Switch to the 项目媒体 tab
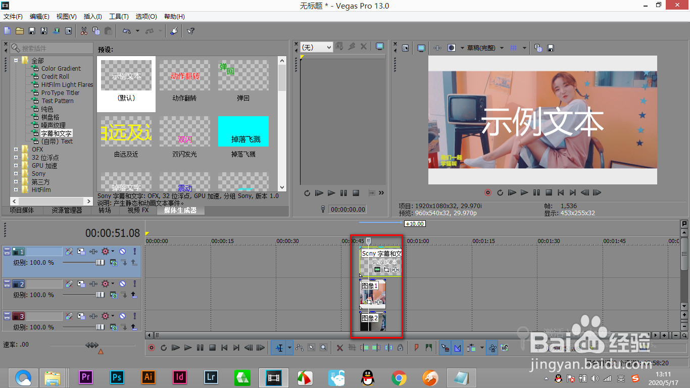690x388 pixels. click(22, 210)
